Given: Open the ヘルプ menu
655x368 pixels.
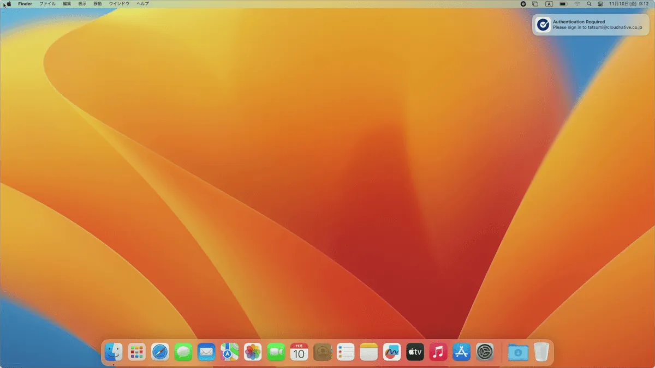Looking at the screenshot, I should 142,4.
